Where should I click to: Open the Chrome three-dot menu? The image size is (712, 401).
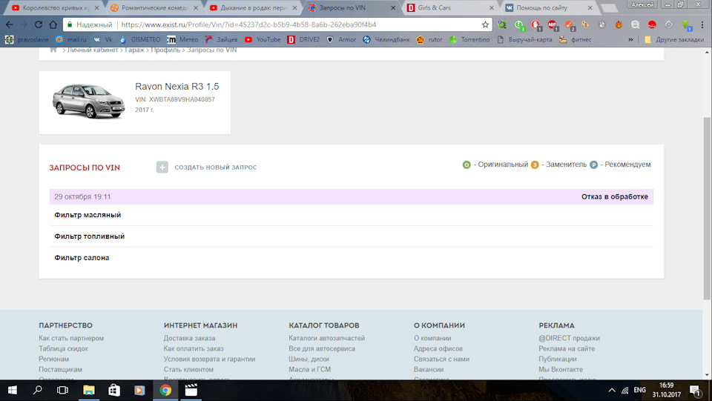[702, 24]
